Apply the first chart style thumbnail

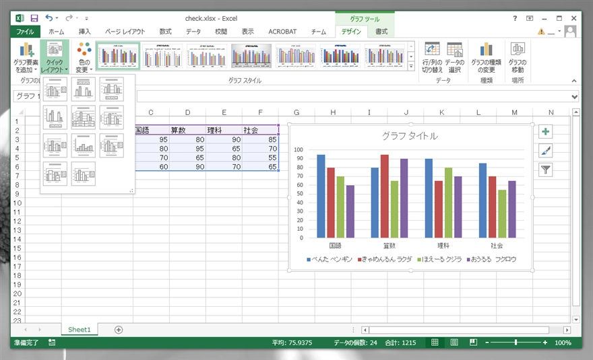point(118,56)
